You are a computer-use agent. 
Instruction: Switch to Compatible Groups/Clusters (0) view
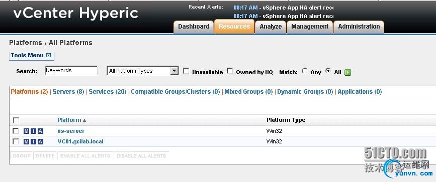176,92
